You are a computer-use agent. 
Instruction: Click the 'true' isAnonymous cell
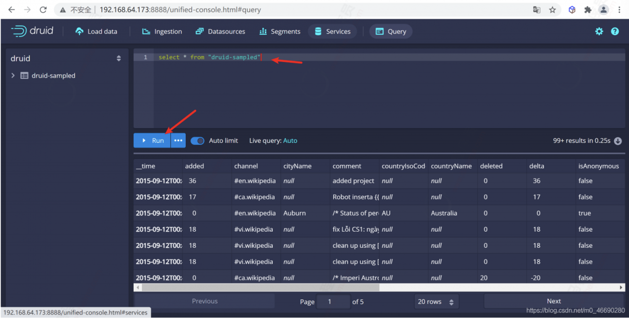click(600, 213)
